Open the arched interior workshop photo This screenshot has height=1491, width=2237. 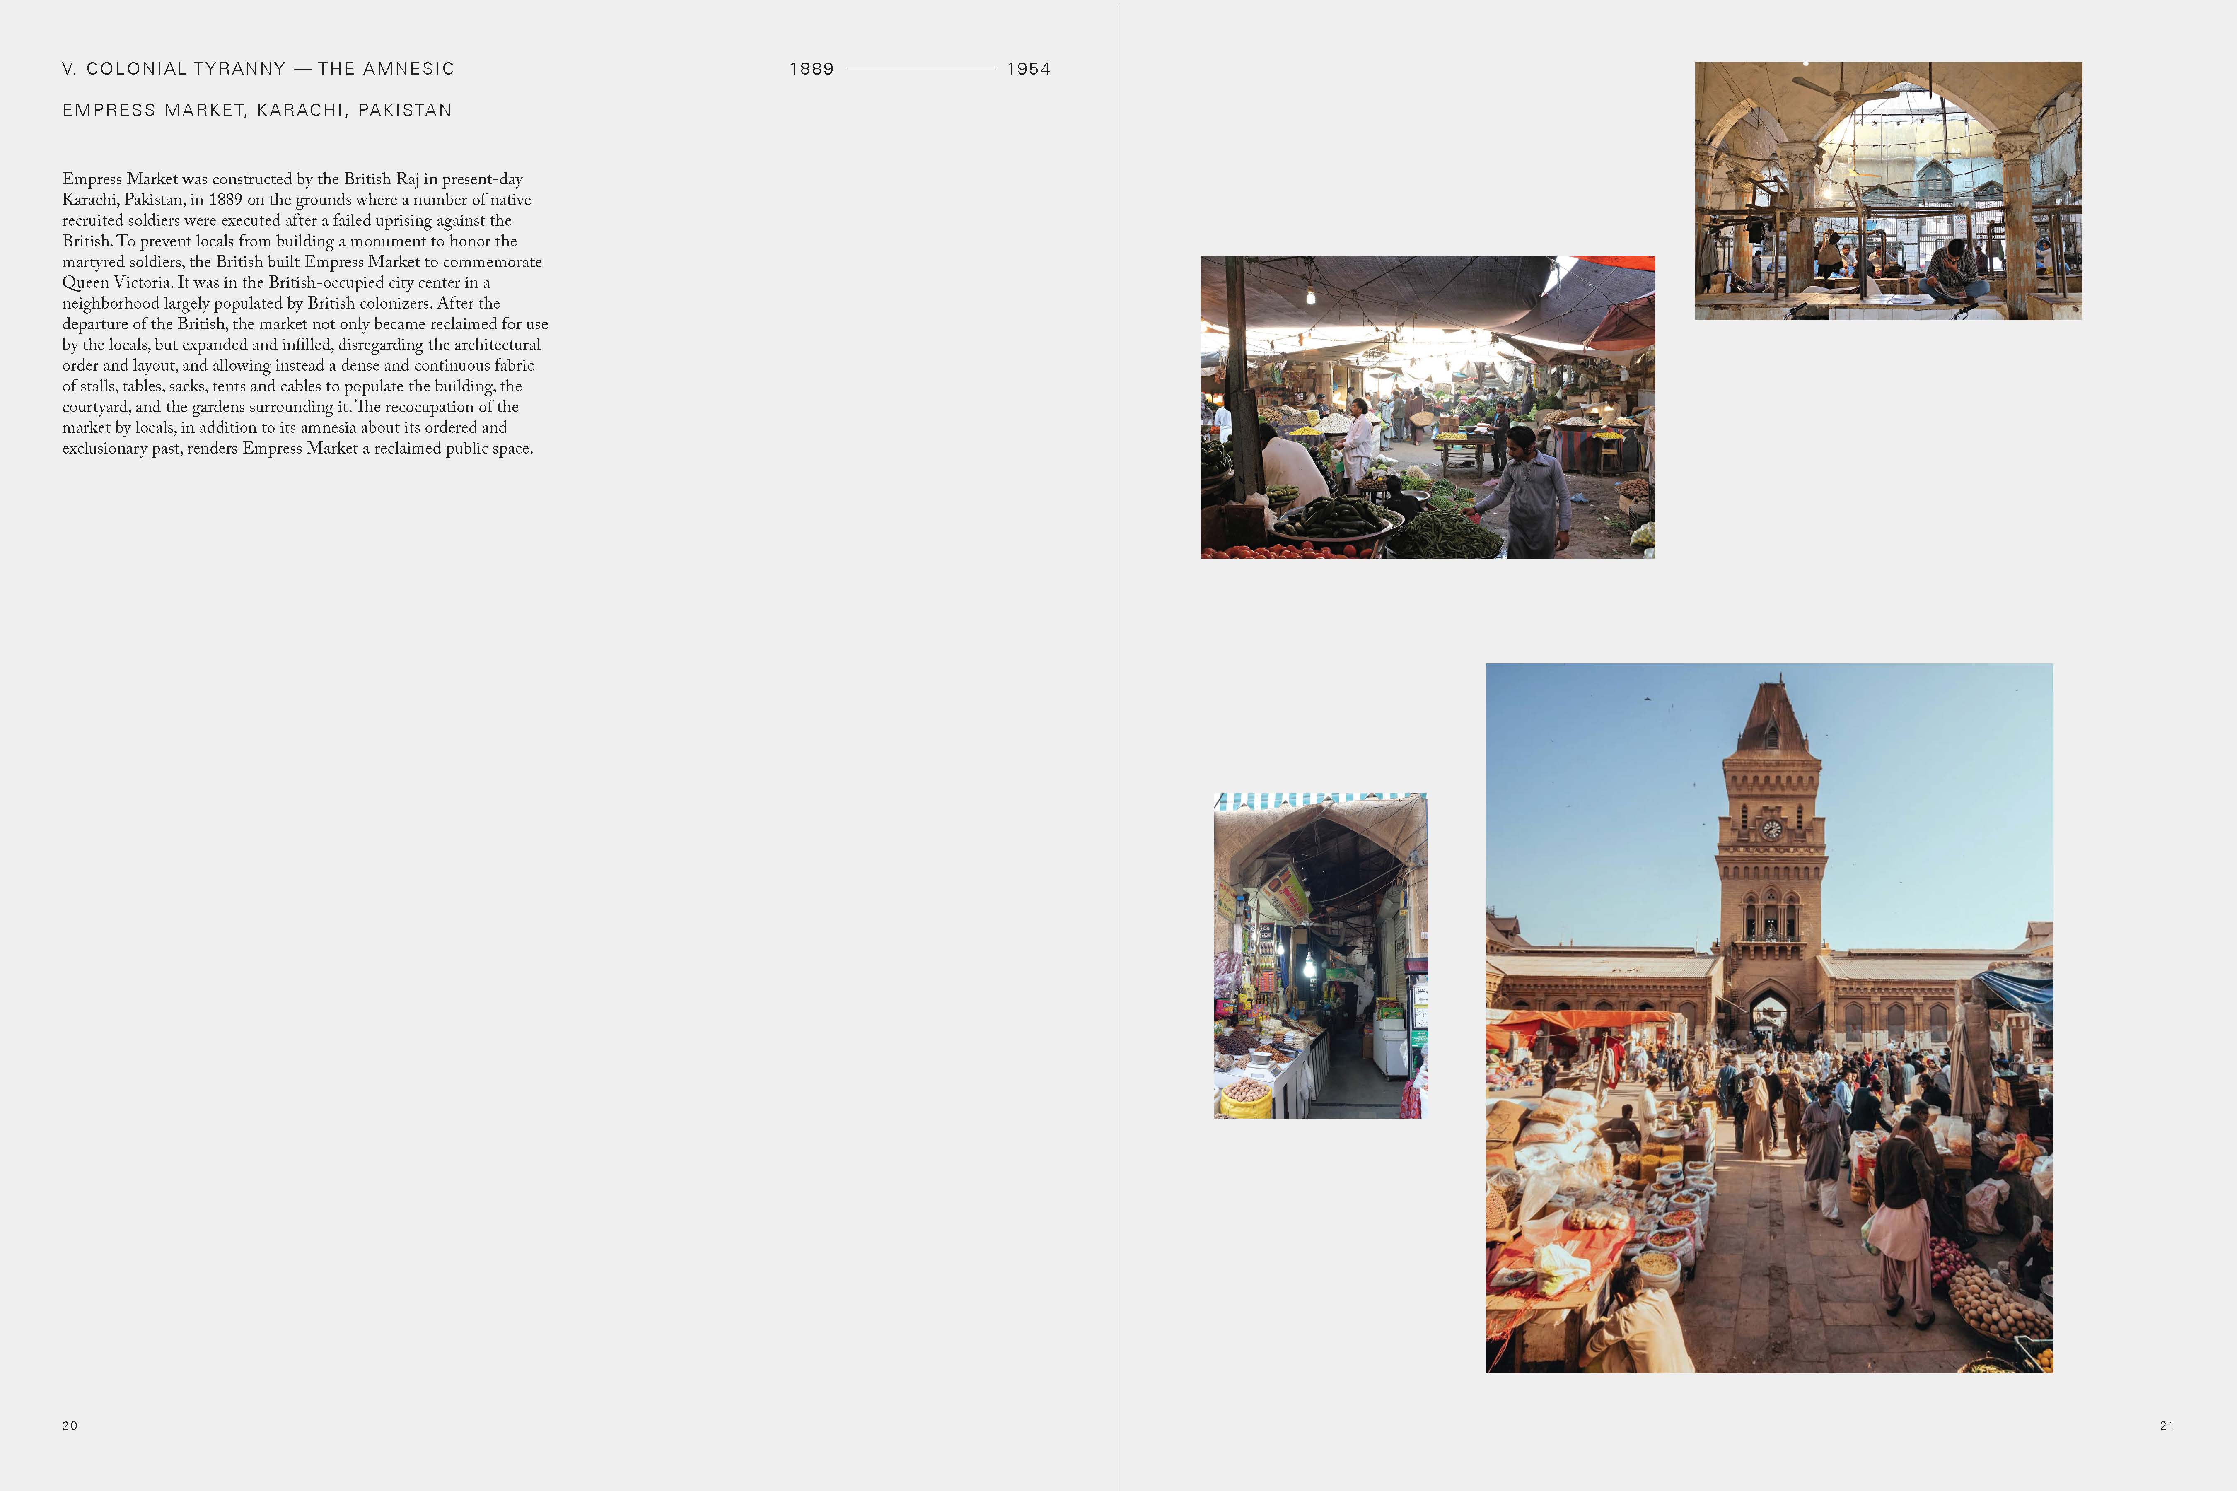(x=1887, y=190)
